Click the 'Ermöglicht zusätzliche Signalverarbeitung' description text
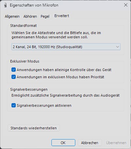 coord(65,95)
